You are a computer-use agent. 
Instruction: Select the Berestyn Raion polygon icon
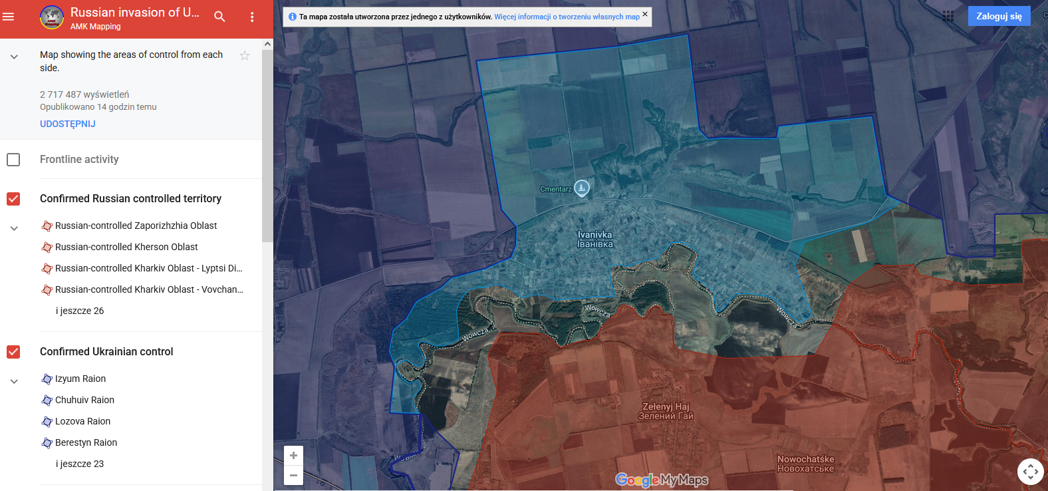[x=47, y=443]
